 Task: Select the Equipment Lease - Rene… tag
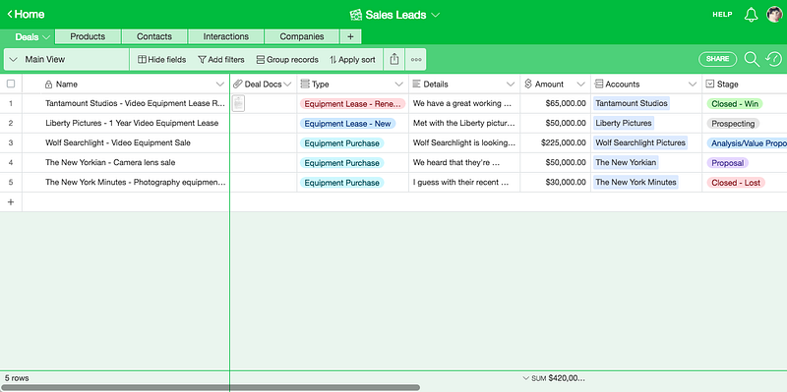click(352, 104)
